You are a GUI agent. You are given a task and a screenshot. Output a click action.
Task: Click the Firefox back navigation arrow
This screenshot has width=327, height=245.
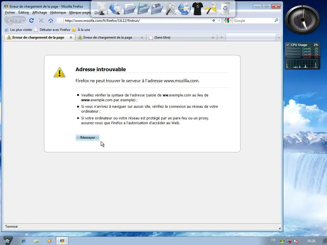pyautogui.click(x=10, y=21)
